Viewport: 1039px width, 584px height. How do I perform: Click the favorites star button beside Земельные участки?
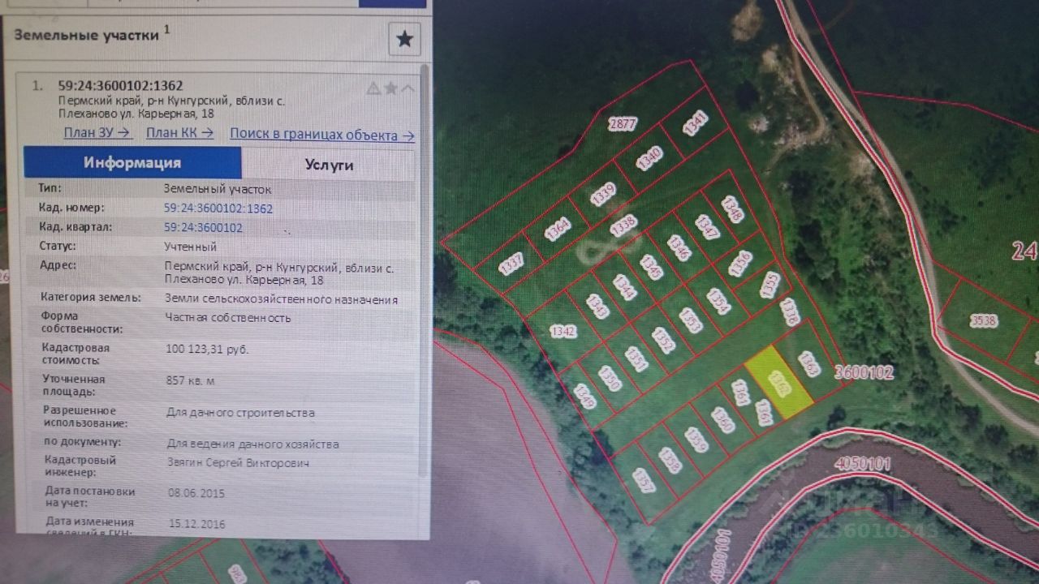click(404, 38)
